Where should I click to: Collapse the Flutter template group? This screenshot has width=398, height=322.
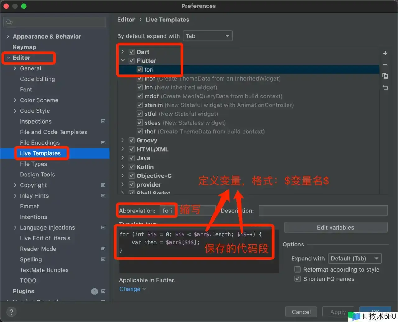[x=123, y=61]
